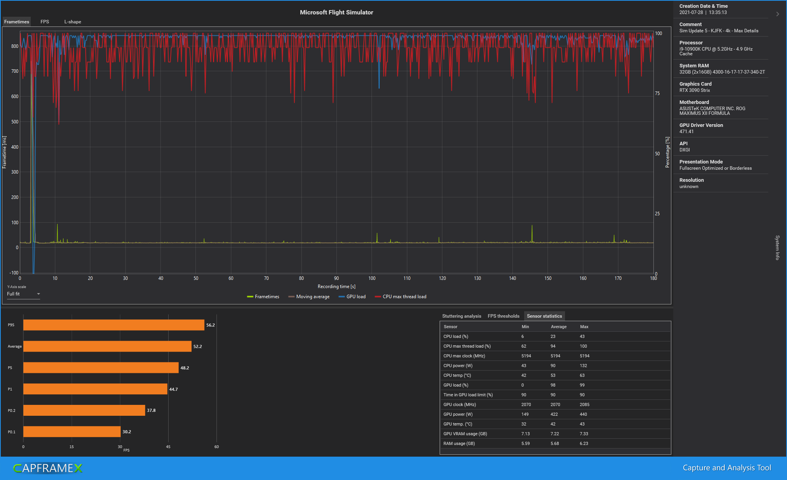The height and width of the screenshot is (480, 787).
Task: Click the Comment text under Sim Update 5
Action: (x=718, y=31)
